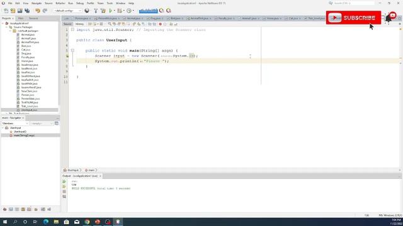
Task: Click the Comment lines icon in editor toolbar
Action: pos(171,24)
